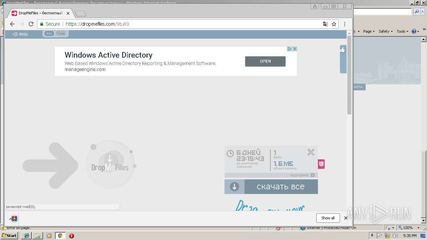Click the pink chat feedback icon
The image size is (427, 240).
pos(321,164)
